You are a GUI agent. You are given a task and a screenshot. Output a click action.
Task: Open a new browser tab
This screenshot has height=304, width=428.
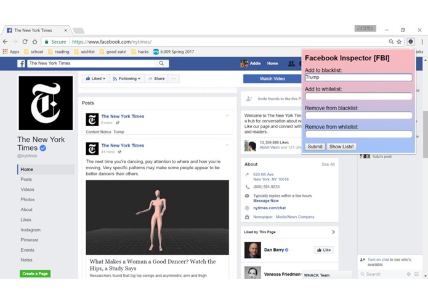(x=79, y=31)
